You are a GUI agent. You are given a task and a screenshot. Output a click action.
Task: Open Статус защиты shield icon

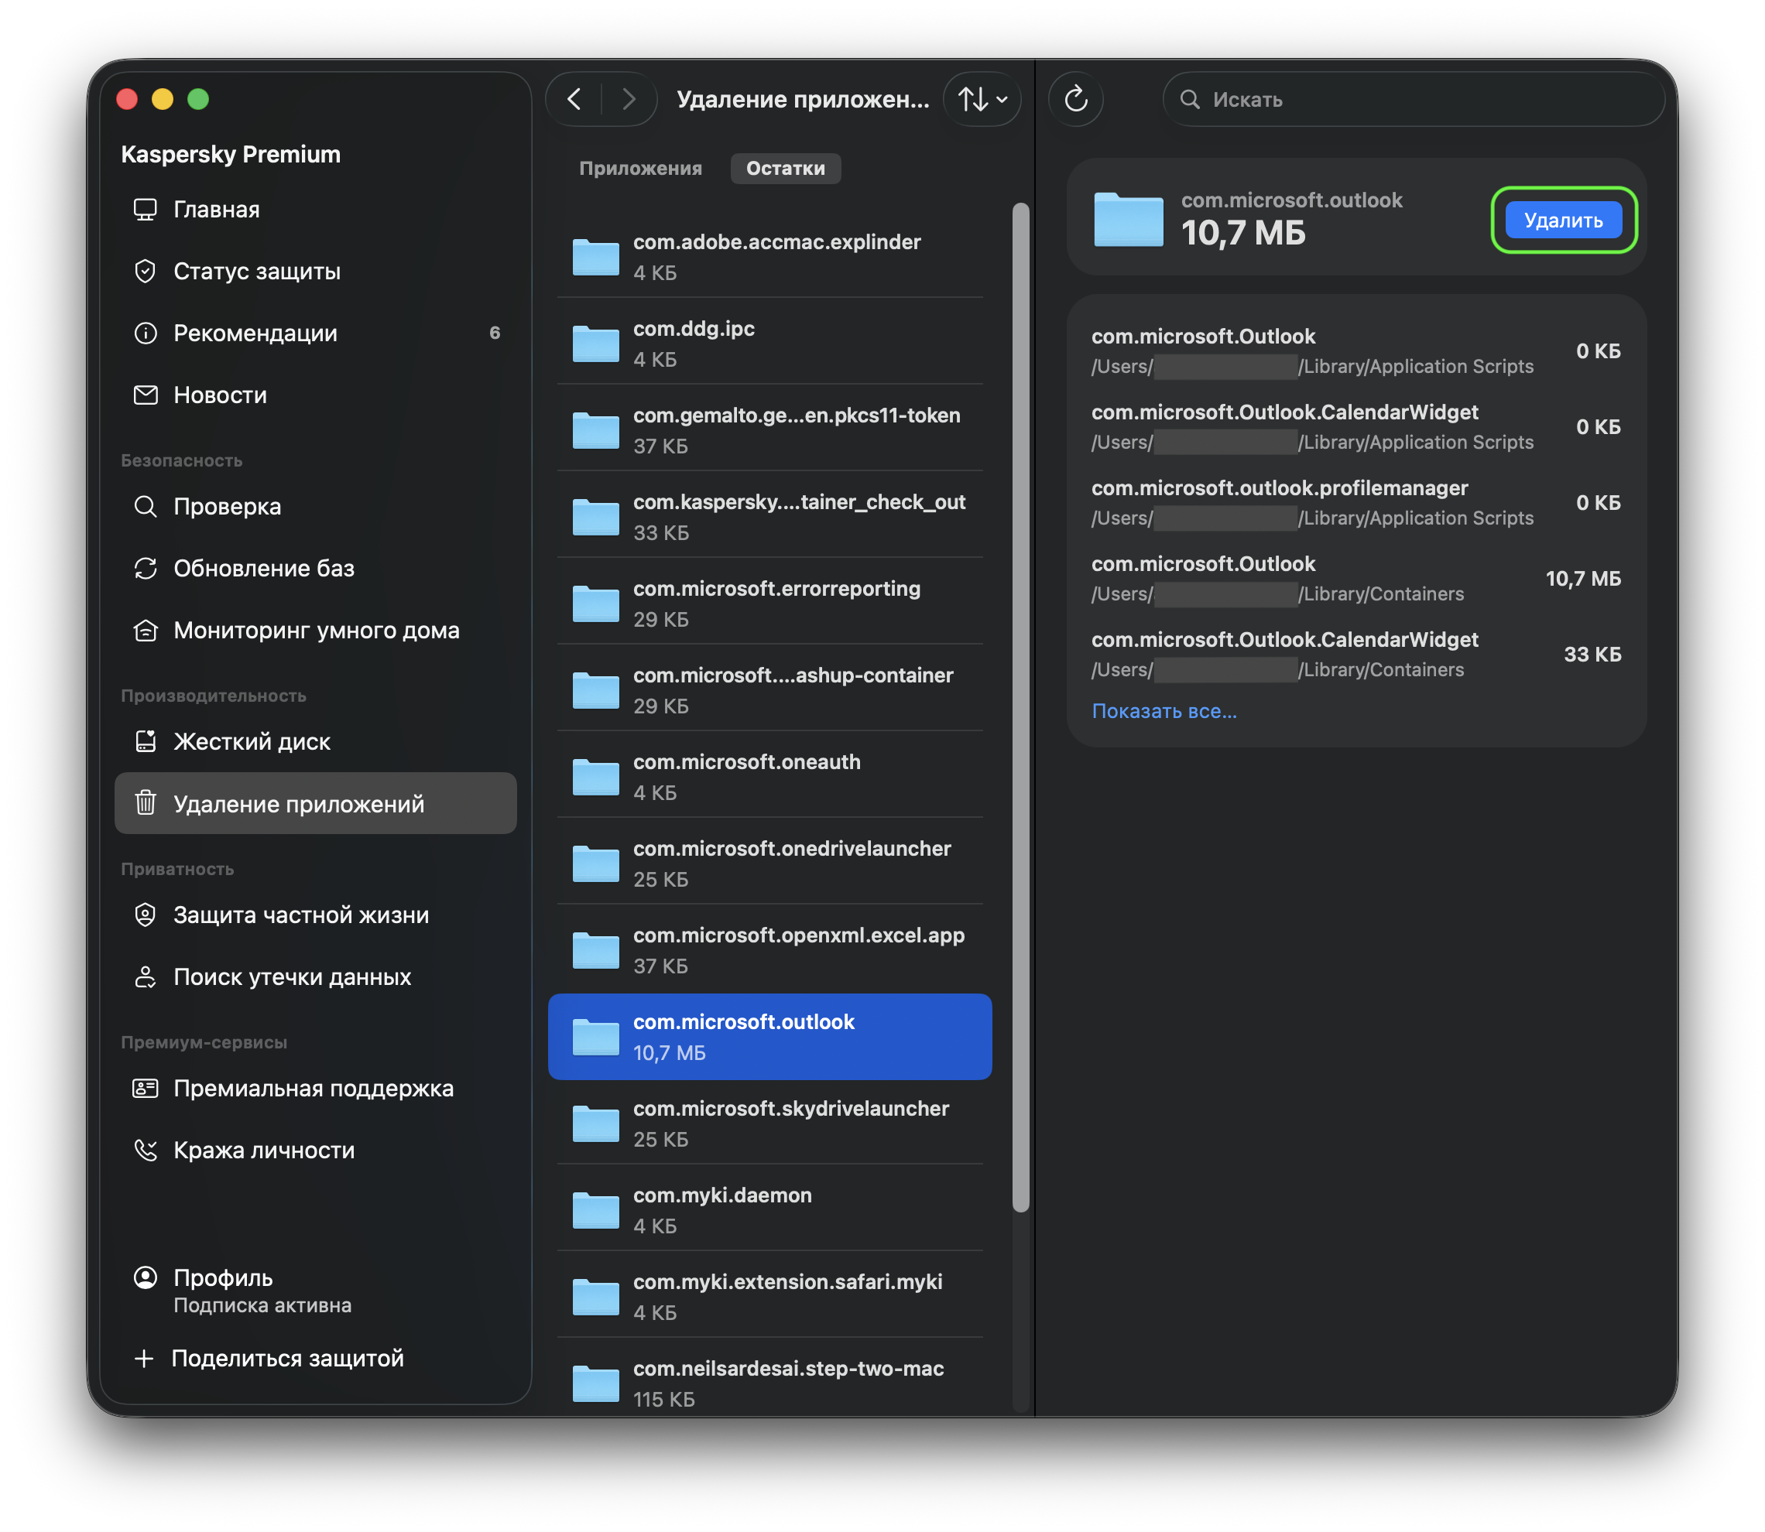point(146,271)
